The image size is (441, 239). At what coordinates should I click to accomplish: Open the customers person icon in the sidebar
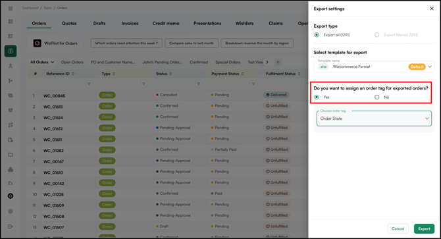(x=11, y=66)
